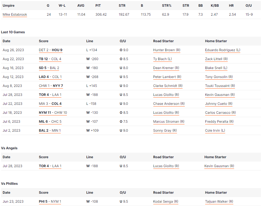Open Kodai Senga (R) pitcher link
Viewport: 262px width, 206px height.
(x=166, y=202)
